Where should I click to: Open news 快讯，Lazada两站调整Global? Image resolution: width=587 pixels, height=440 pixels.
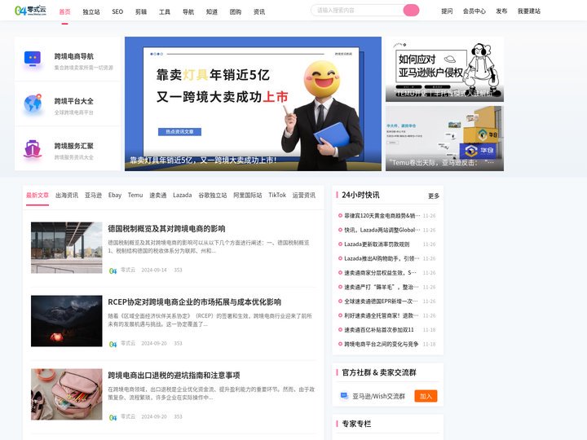pyautogui.click(x=382, y=230)
